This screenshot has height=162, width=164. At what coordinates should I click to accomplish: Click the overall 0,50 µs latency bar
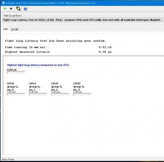(16, 72)
